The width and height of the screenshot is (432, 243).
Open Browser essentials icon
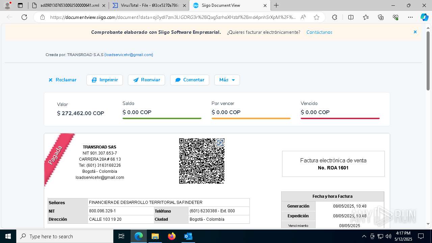396,17
